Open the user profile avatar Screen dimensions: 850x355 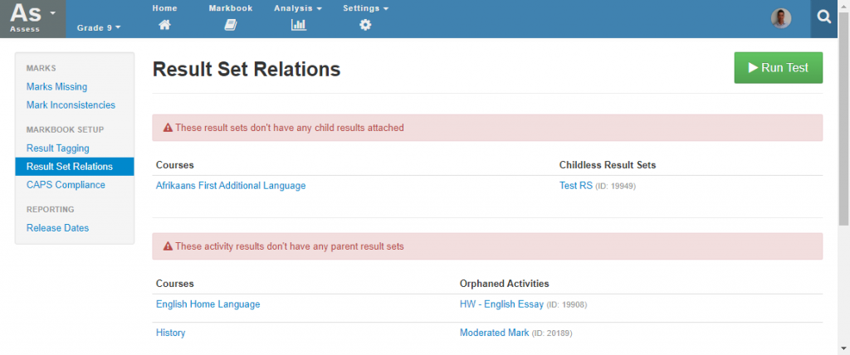[780, 18]
